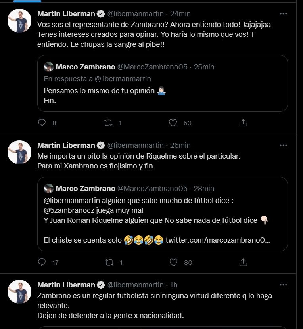Retweet the Zambrano representative tweet
The image size is (303, 329).
(x=108, y=123)
